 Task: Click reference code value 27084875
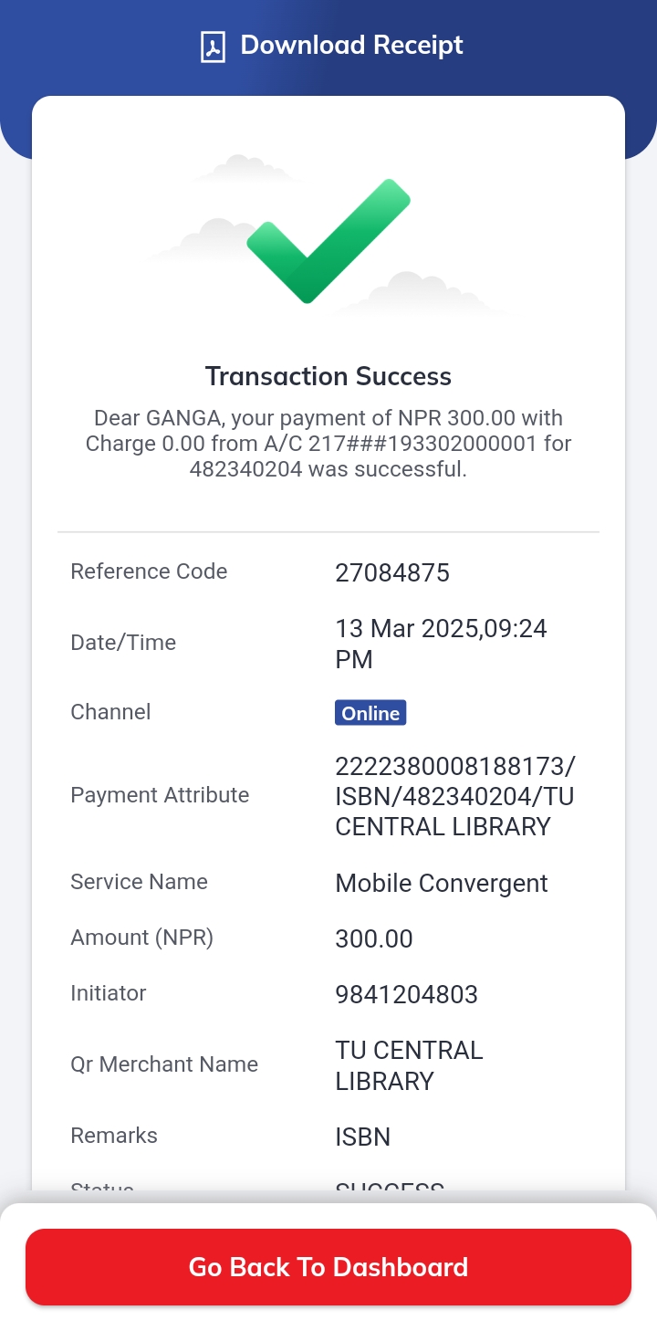(x=392, y=573)
